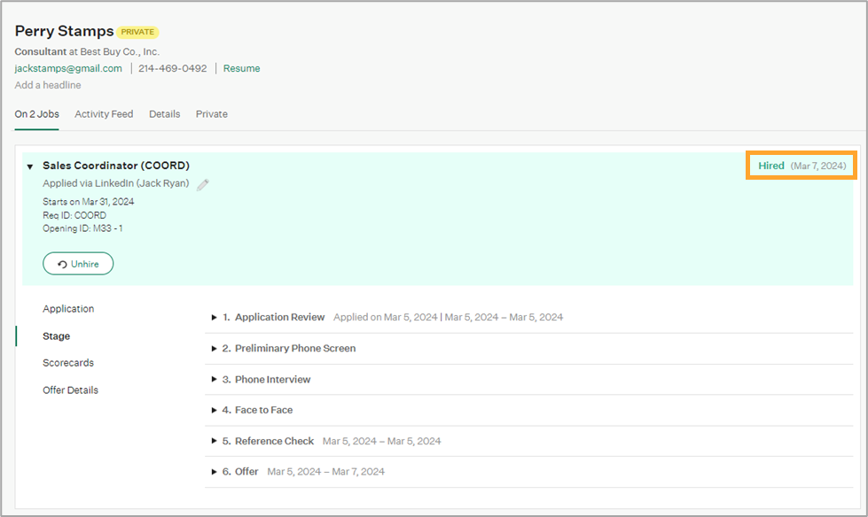Click Add a headline field

click(x=48, y=85)
